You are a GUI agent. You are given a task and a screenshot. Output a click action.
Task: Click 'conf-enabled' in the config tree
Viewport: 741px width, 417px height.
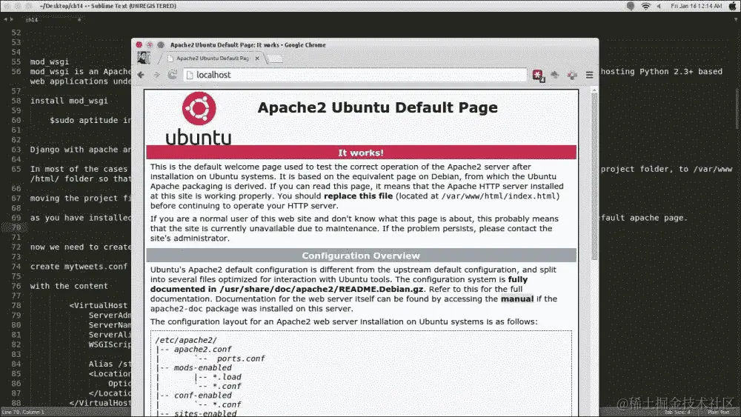[202, 396]
